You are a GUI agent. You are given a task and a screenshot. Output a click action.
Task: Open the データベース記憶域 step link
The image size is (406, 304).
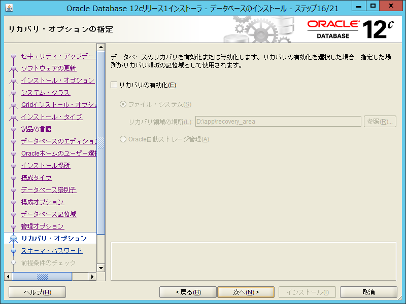(x=48, y=214)
